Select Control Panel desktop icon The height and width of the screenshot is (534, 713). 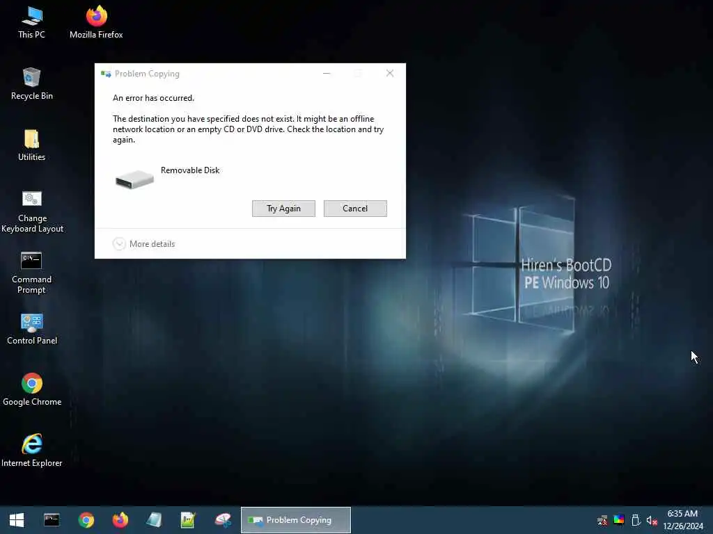(x=32, y=329)
